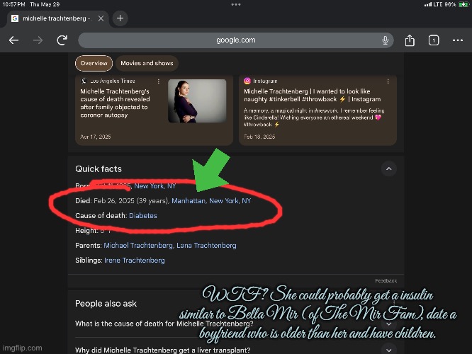Open the Manhattan link in Died row
Viewport: 472px width, 354px height.
pos(189,200)
